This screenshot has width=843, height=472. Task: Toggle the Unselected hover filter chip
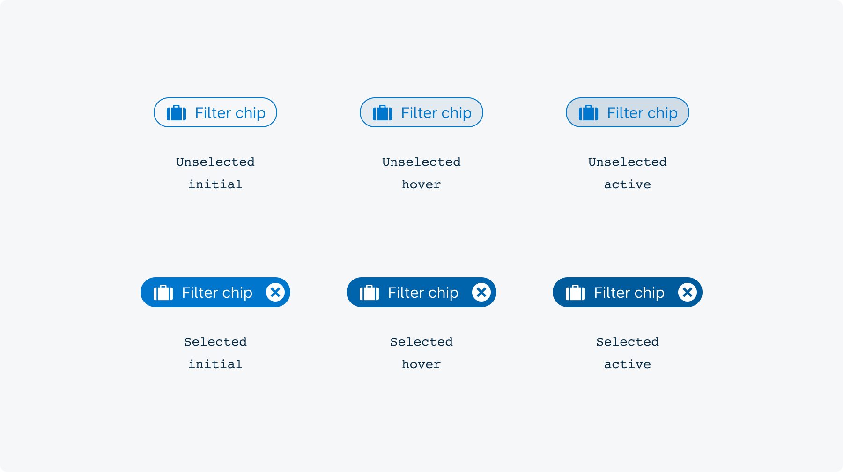[x=421, y=112]
